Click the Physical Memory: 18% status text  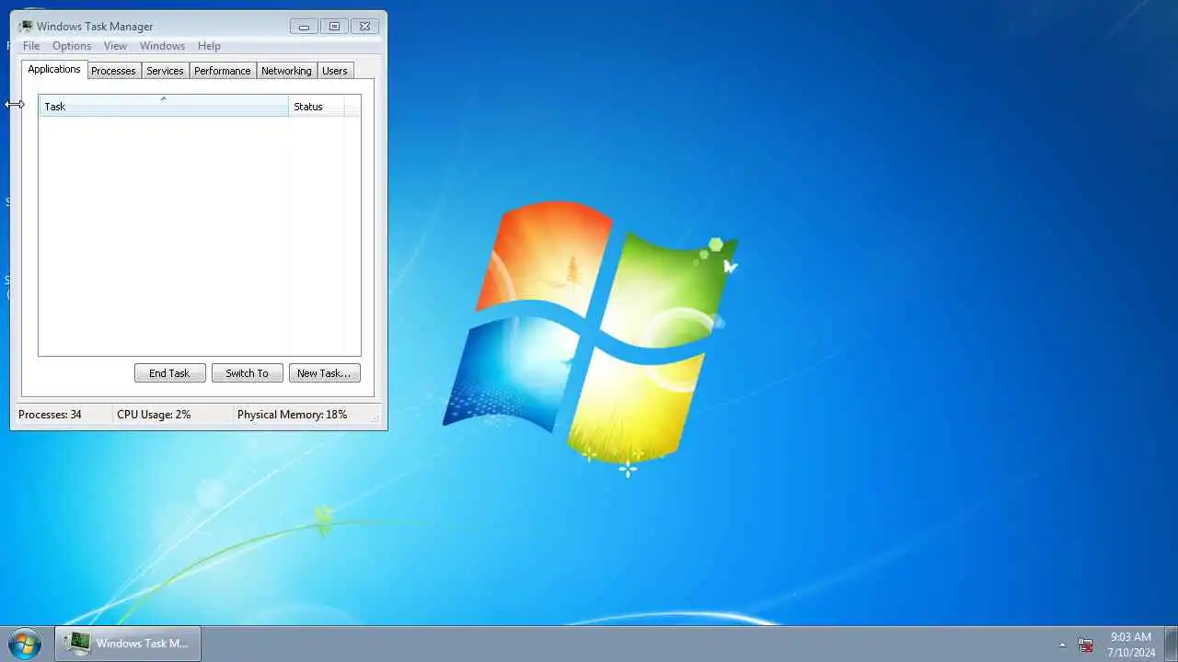(292, 415)
